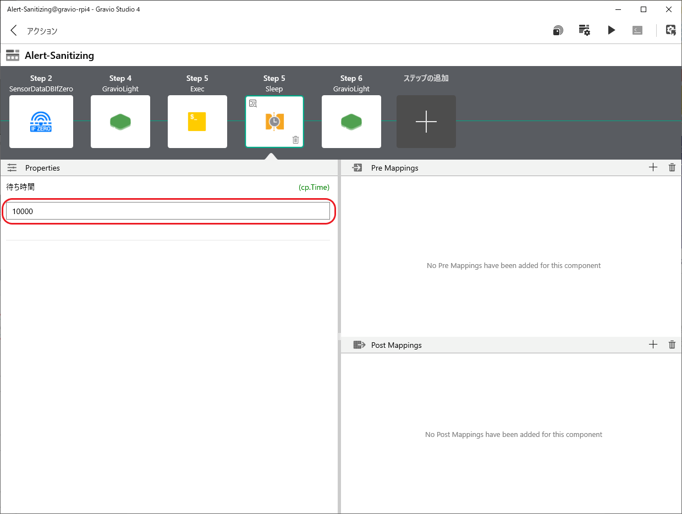Select the SensorDataDBIfZero step card

(41, 122)
